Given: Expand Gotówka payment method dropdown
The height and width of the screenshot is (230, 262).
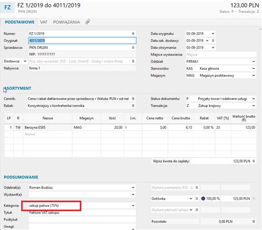Looking at the screenshot, I should coord(191,198).
